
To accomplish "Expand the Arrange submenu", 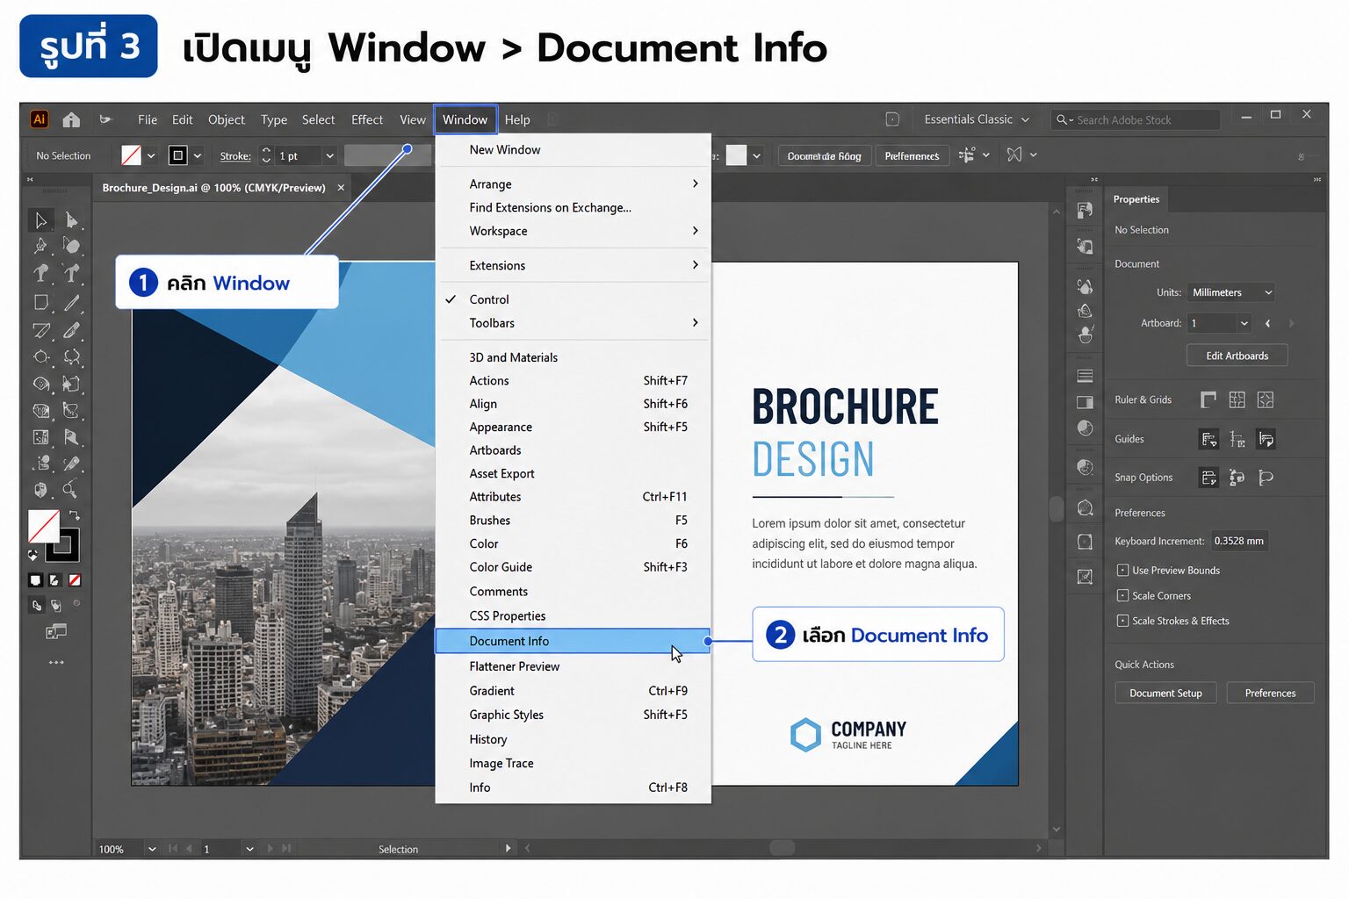I will click(x=573, y=184).
